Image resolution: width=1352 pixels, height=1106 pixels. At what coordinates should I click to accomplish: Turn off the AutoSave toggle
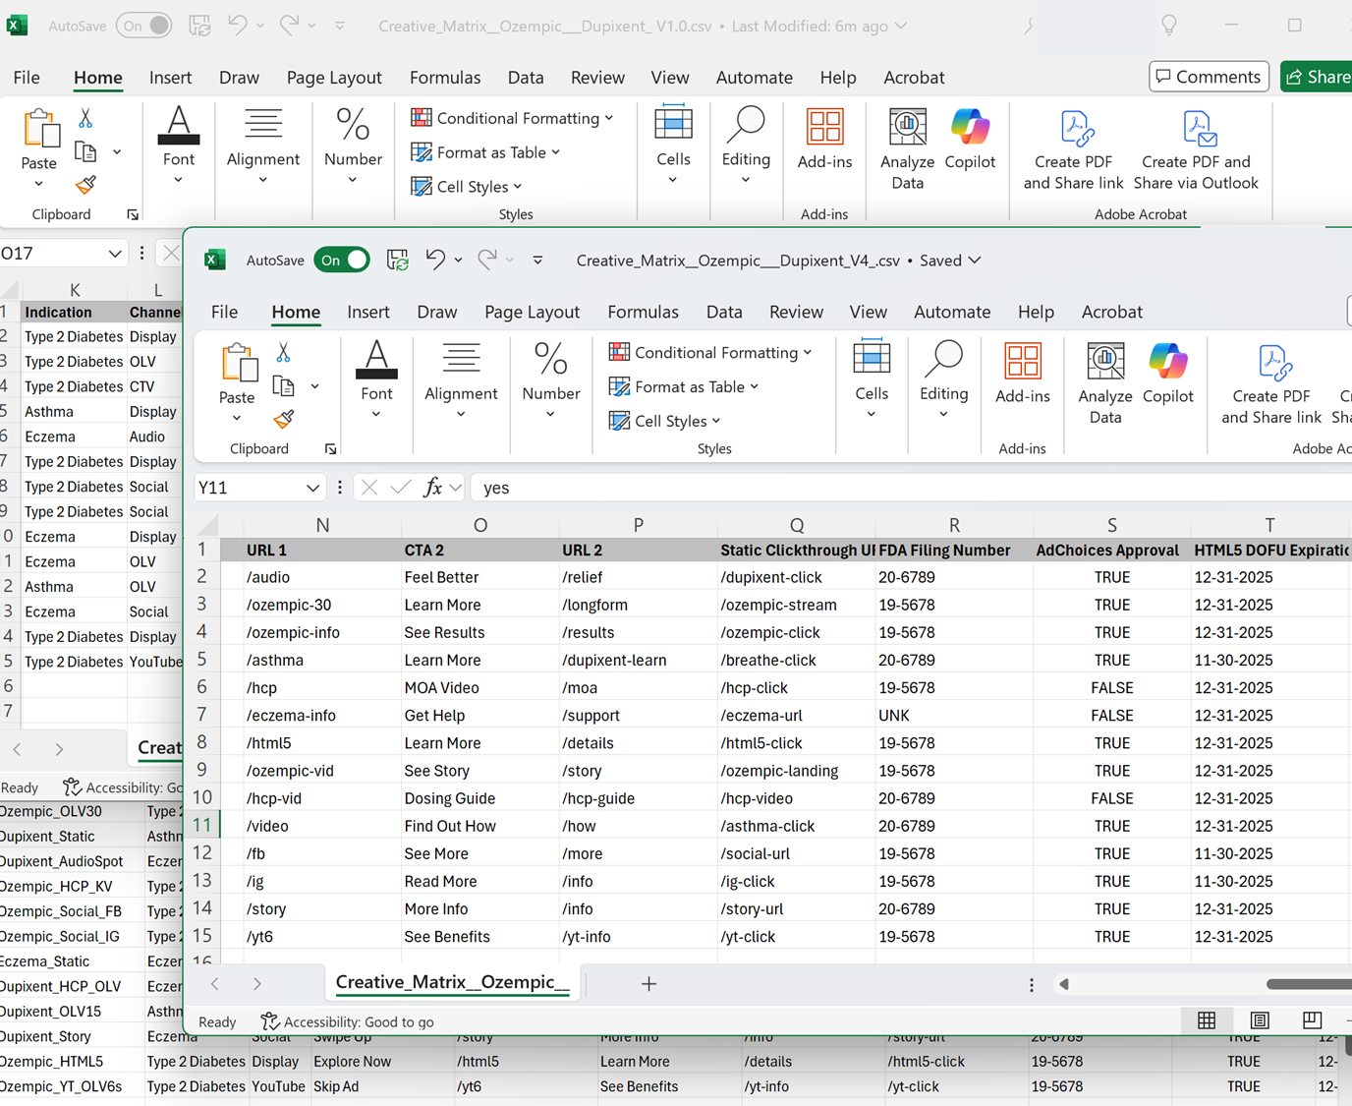[342, 259]
